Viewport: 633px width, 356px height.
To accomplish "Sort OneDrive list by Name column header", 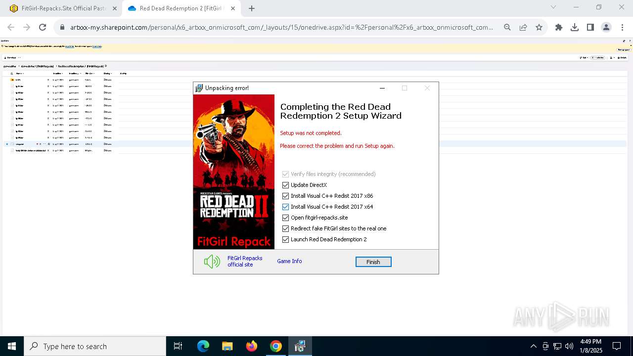I will coord(19,73).
